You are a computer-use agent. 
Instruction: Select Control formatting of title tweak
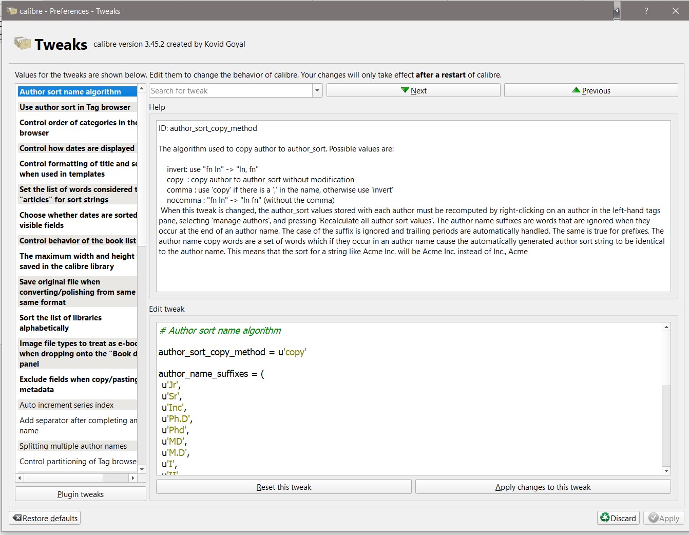tap(77, 168)
